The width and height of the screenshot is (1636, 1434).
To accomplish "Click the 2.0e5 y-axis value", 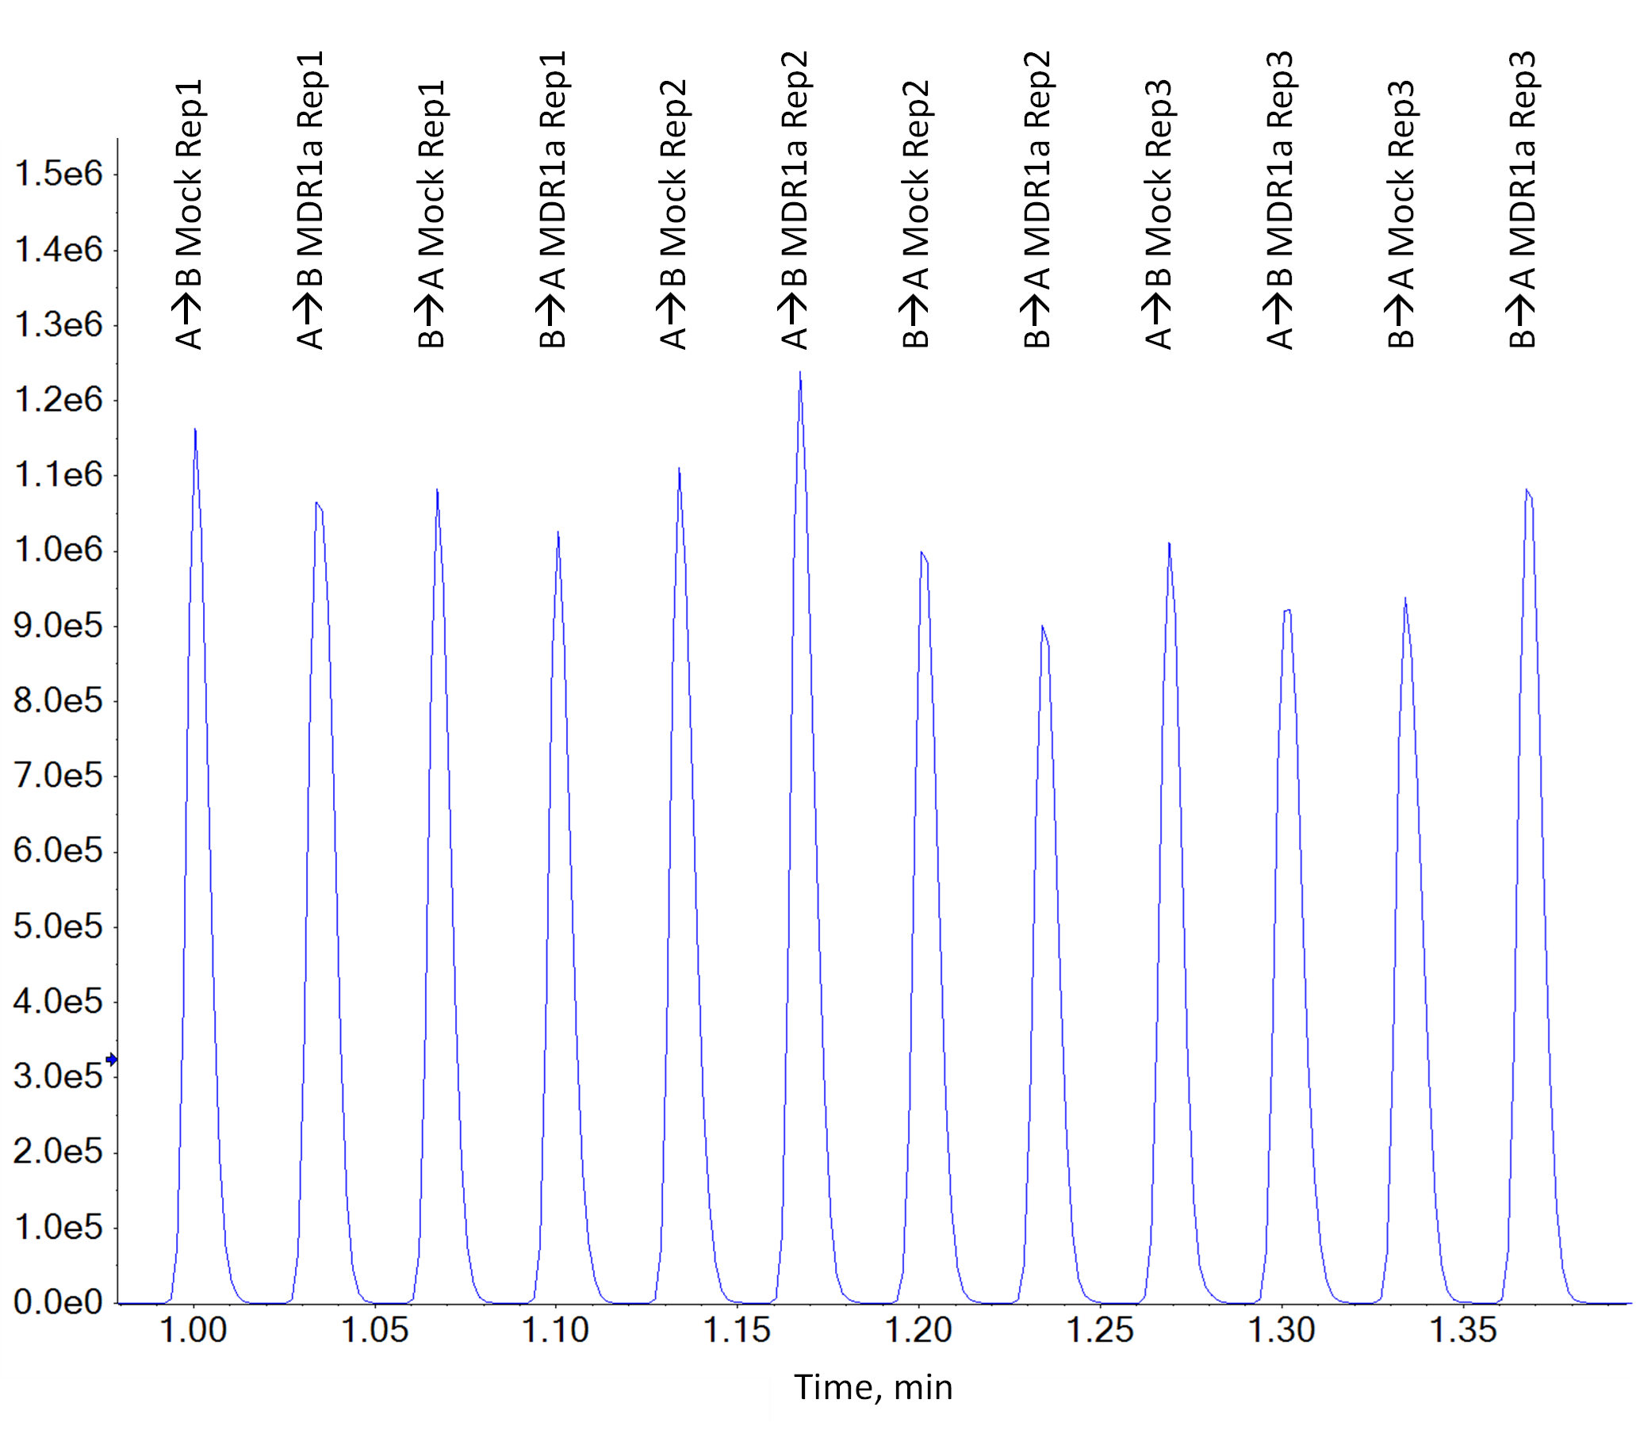I will point(59,1152).
